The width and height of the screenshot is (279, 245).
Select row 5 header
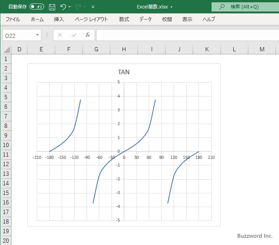point(6,97)
